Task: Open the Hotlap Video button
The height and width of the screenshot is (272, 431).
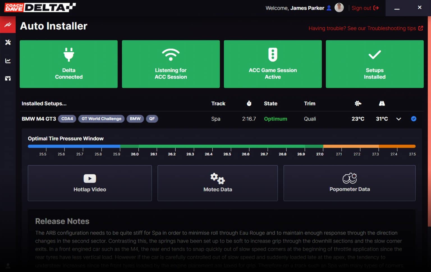Action: pyautogui.click(x=90, y=183)
